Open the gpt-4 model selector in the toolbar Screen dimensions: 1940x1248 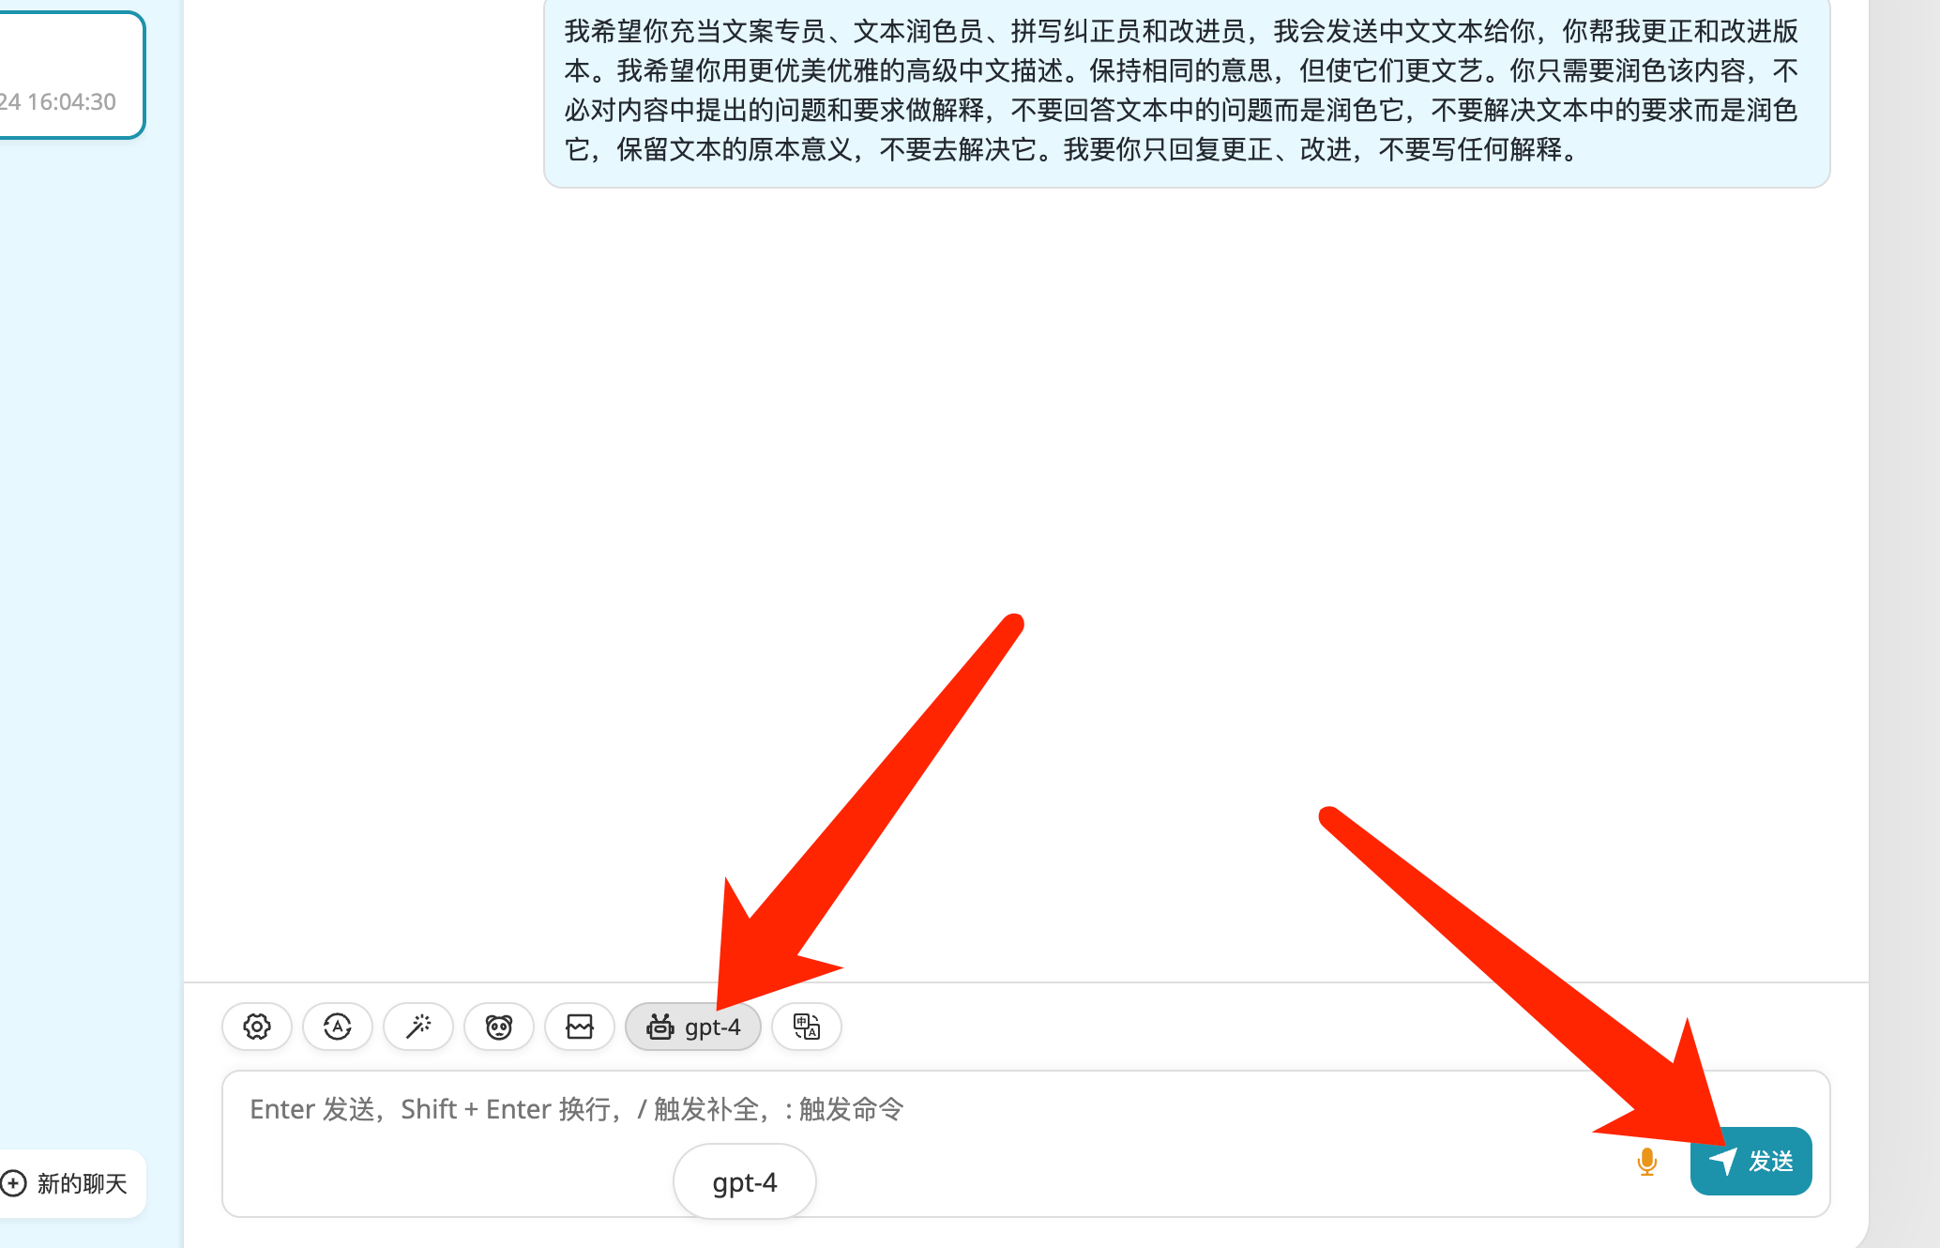692,1027
